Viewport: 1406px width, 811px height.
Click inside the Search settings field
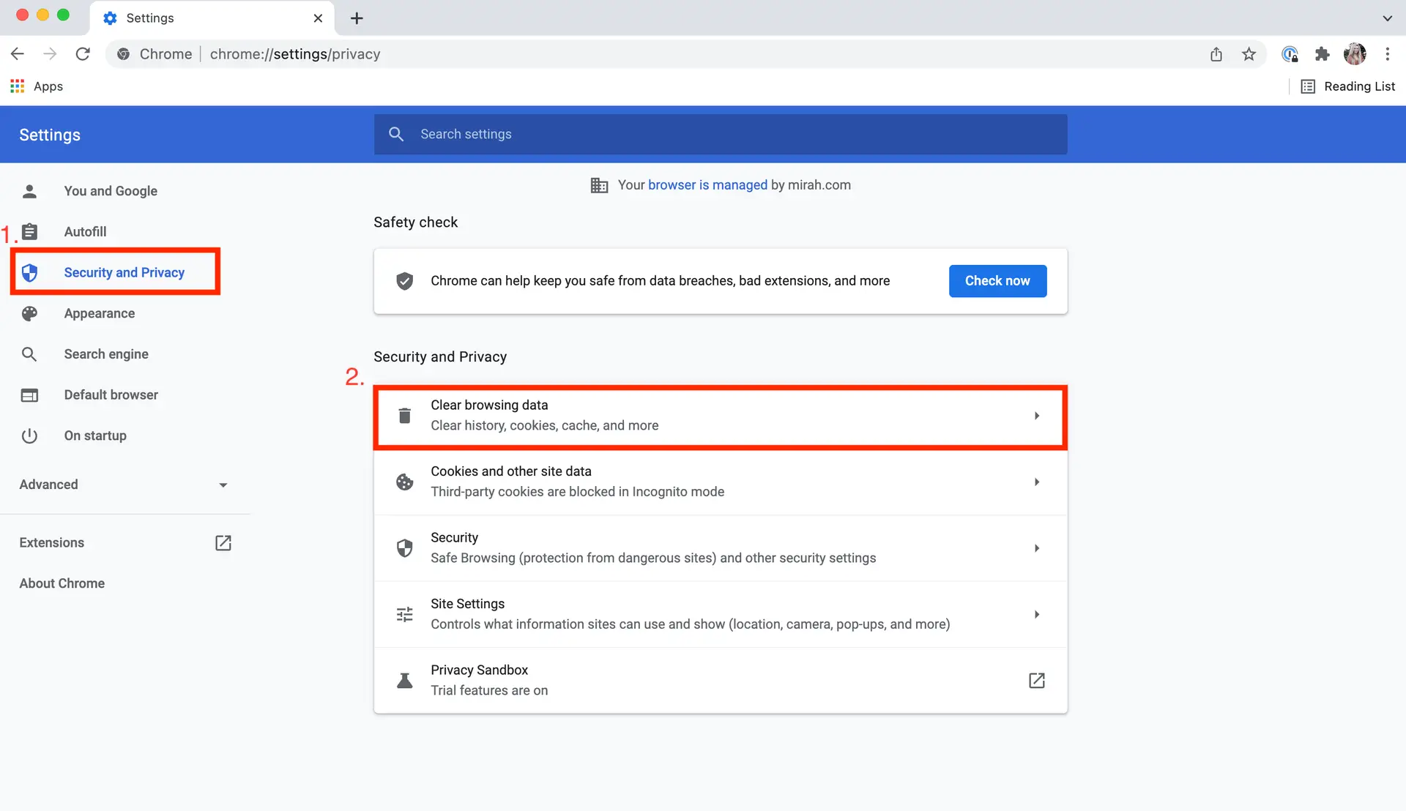720,134
